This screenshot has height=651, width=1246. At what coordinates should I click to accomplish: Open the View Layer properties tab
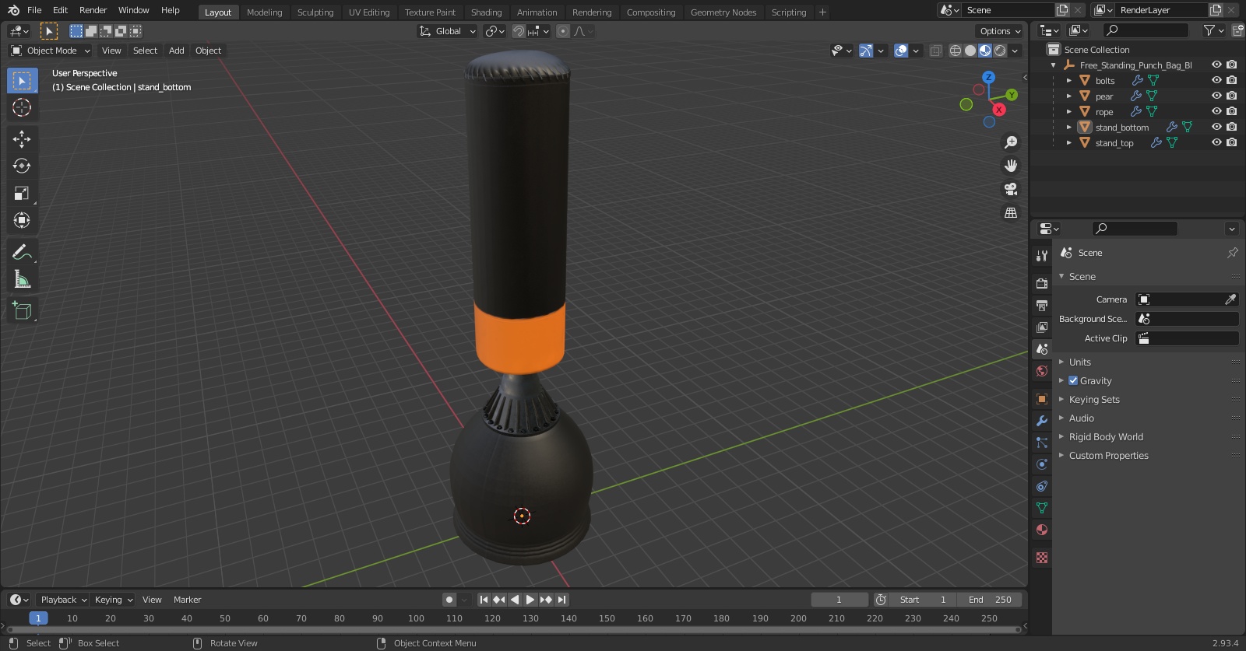click(1042, 327)
